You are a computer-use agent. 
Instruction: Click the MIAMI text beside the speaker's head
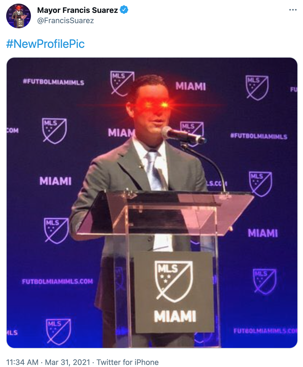tap(191, 86)
